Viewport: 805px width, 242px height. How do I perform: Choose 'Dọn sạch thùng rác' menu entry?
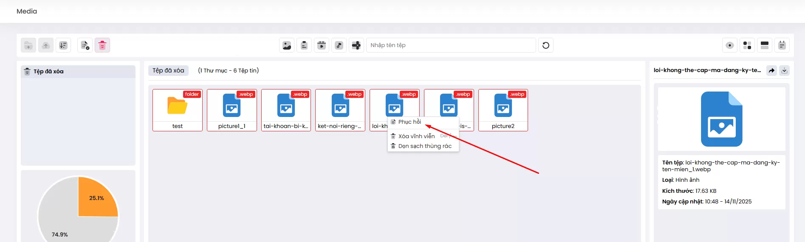[x=424, y=146]
